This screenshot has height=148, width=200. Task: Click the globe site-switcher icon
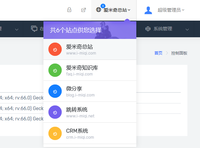coord(99,10)
